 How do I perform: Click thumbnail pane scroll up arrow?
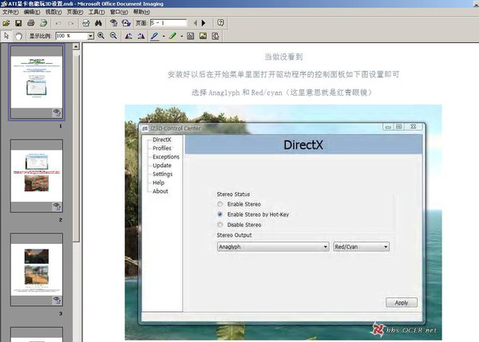[x=76, y=46]
